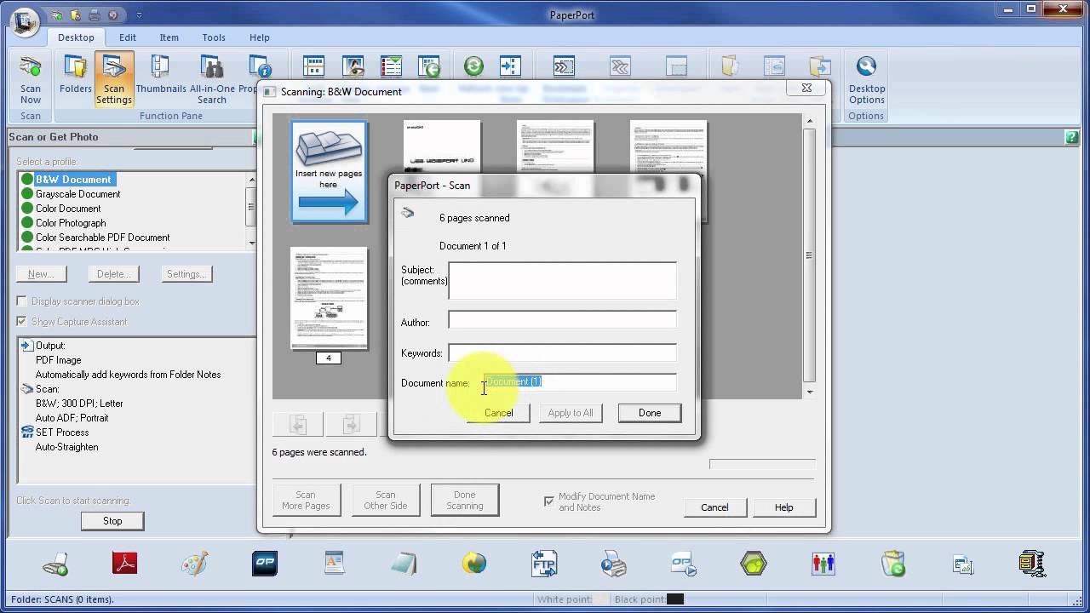Open the Item ribbon tab

169,37
